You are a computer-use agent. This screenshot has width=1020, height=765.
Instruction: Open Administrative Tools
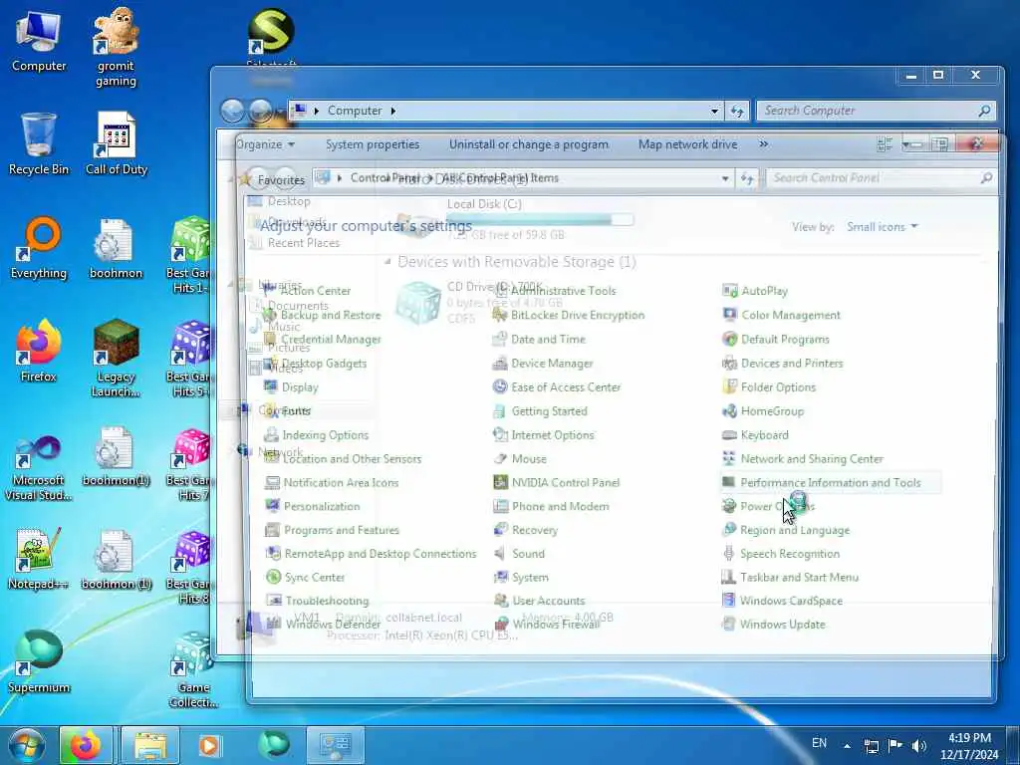click(554, 291)
